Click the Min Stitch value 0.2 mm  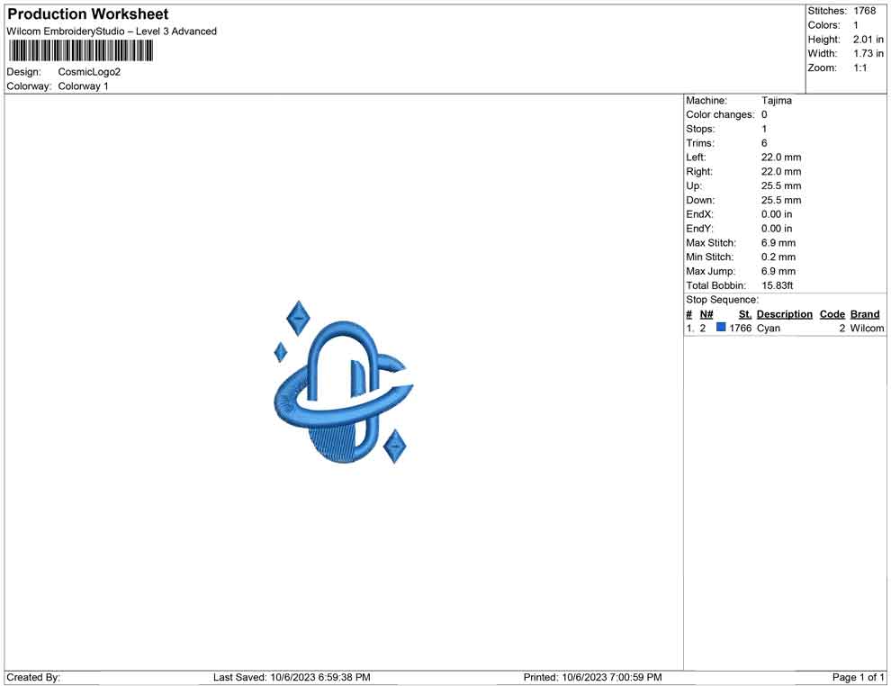click(x=778, y=257)
